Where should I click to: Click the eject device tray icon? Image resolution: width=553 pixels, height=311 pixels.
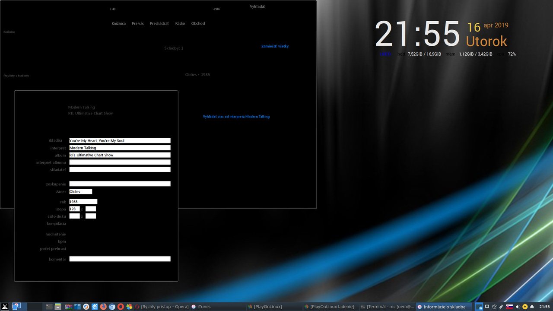(532, 307)
